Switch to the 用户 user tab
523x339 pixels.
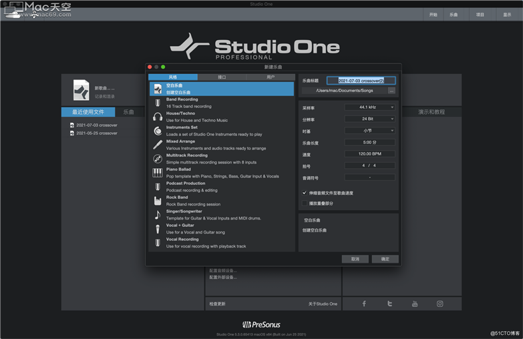point(271,77)
